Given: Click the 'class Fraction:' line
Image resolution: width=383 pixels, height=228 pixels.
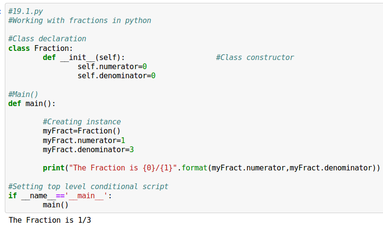Looking at the screenshot, I should [x=40, y=48].
